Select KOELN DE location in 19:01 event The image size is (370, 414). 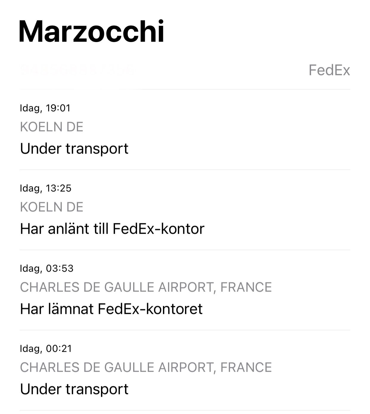(52, 127)
